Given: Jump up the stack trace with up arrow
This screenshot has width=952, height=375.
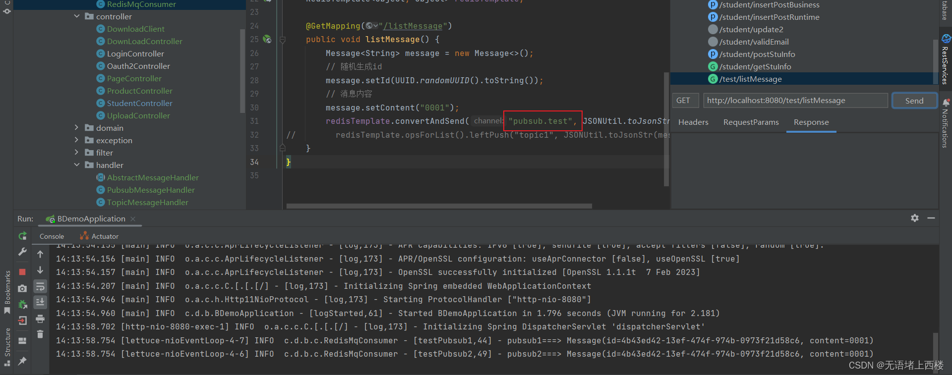Looking at the screenshot, I should 40,254.
